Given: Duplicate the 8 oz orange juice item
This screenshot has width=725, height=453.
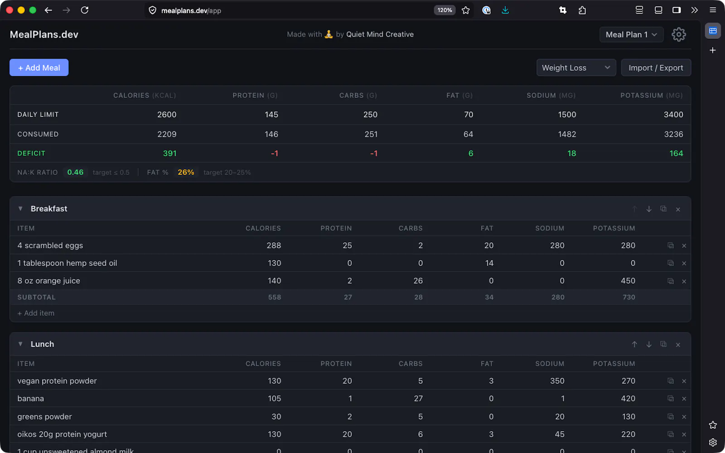Looking at the screenshot, I should click(671, 281).
